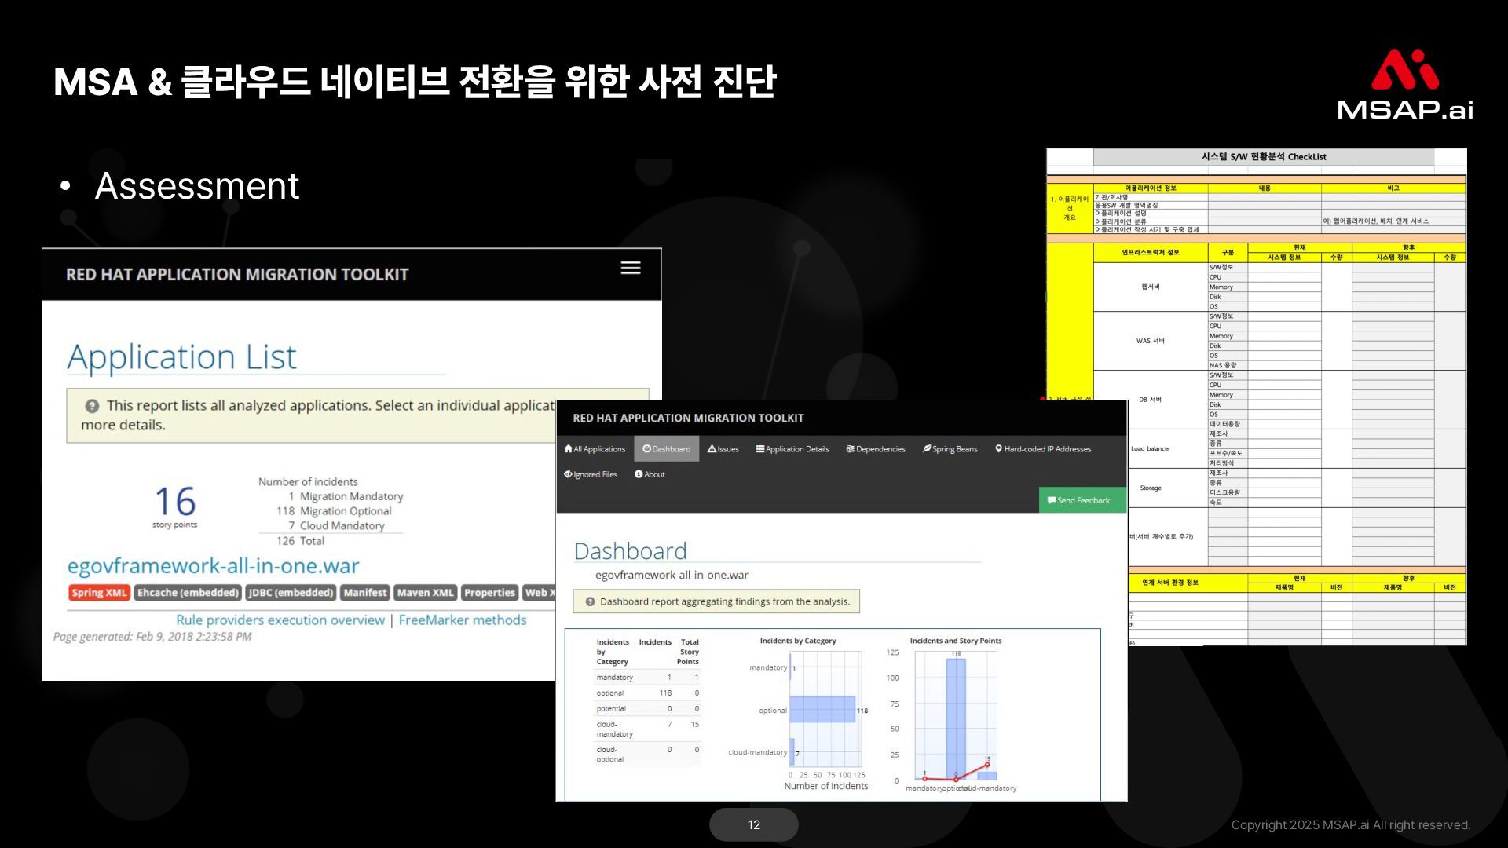Click the '16 story points' figure
Screen dimensions: 1508x848
click(x=175, y=507)
